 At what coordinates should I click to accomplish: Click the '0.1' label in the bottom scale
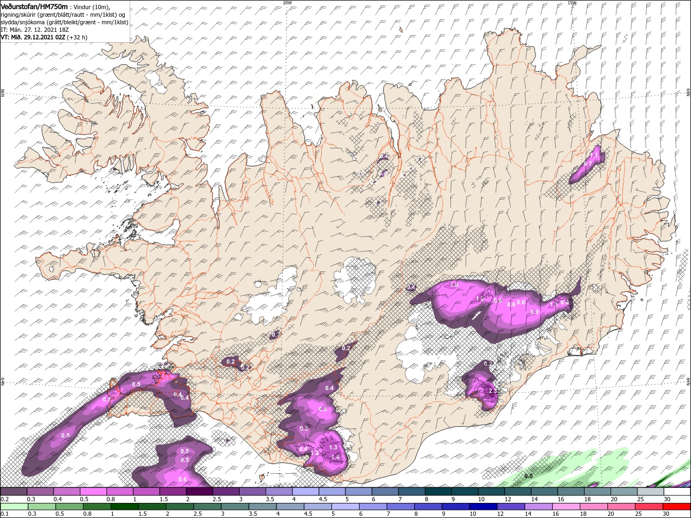click(x=4, y=515)
